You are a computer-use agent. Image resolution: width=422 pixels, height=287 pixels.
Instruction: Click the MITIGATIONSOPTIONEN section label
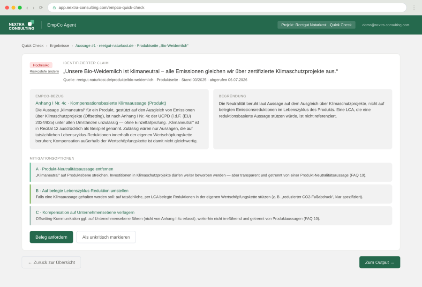52,158
